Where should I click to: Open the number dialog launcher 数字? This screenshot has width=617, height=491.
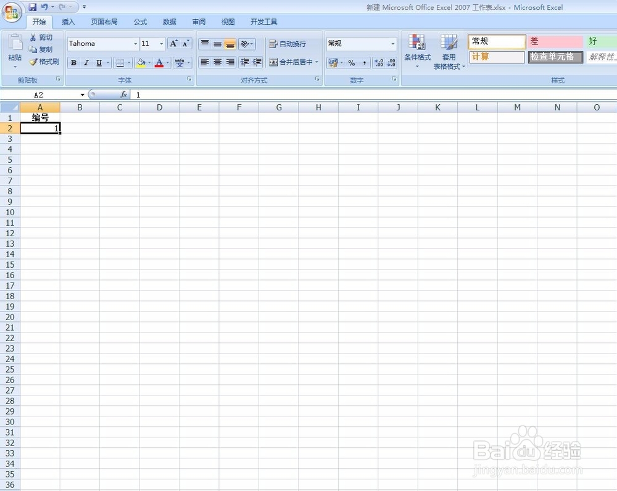[x=394, y=79]
